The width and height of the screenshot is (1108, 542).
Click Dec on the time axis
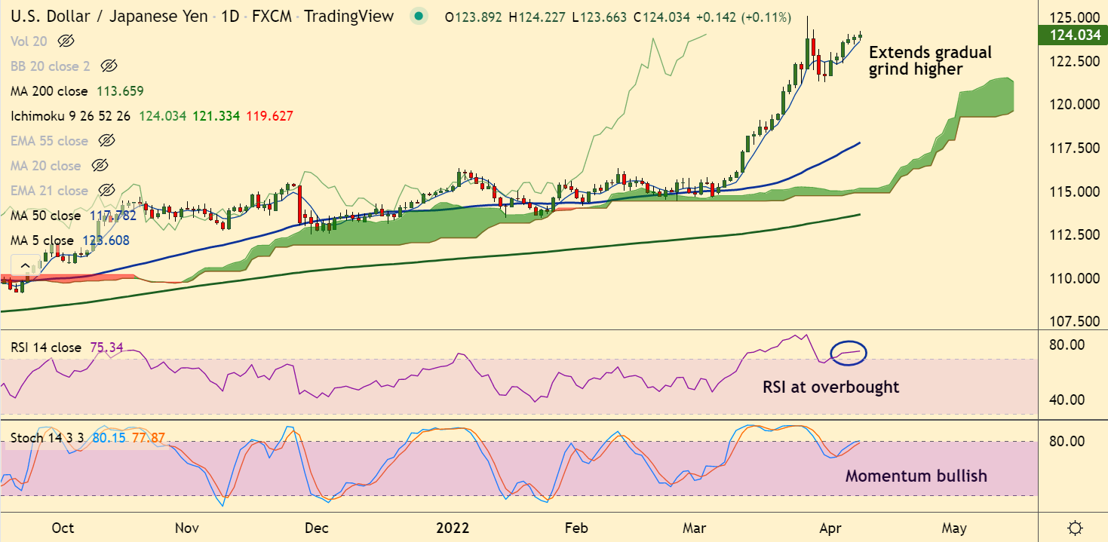316,528
